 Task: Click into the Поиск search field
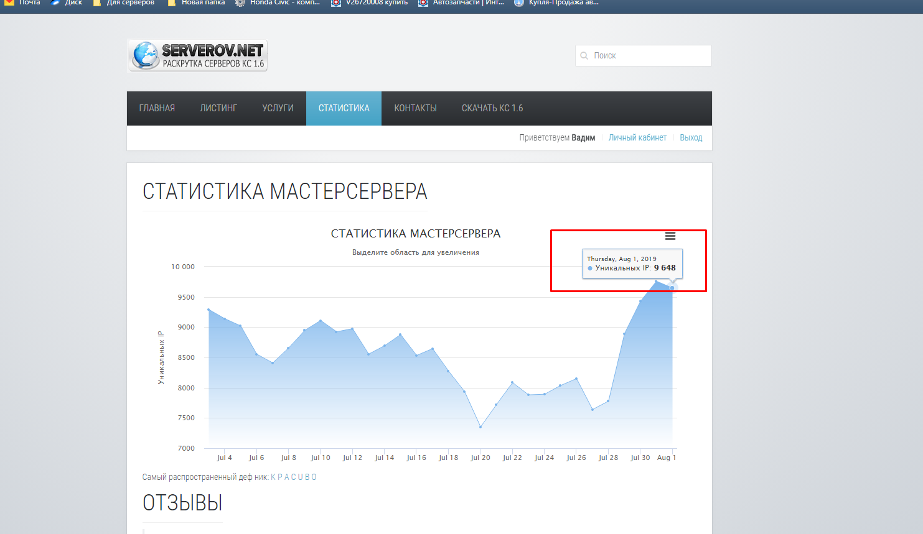pyautogui.click(x=644, y=55)
